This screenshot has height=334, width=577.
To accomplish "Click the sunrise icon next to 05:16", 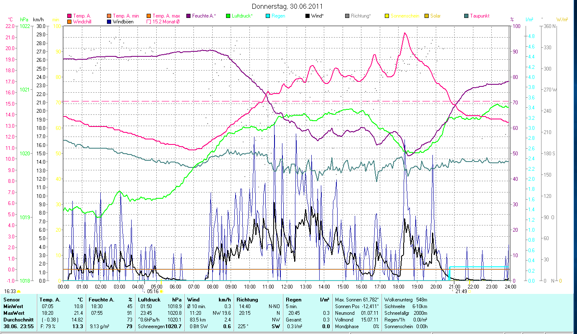I will pyautogui.click(x=161, y=291).
